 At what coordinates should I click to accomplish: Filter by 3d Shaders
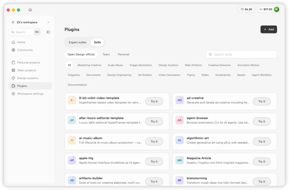pos(145,75)
